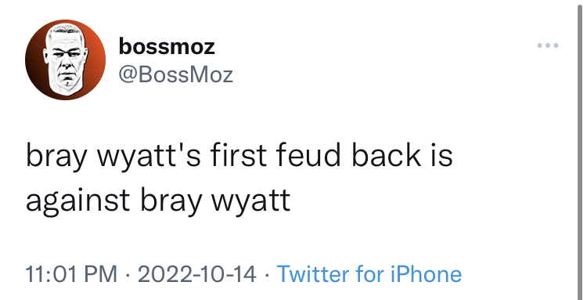Screen dimensions: 587x300
Task: Click the bossmoz profile avatar
Action: [66, 60]
